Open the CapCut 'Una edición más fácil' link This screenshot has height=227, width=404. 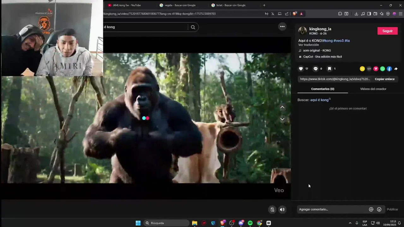point(323,57)
